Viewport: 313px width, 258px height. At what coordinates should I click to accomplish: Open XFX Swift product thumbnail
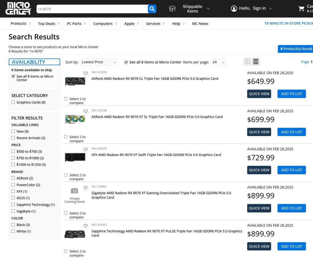pos(75,157)
